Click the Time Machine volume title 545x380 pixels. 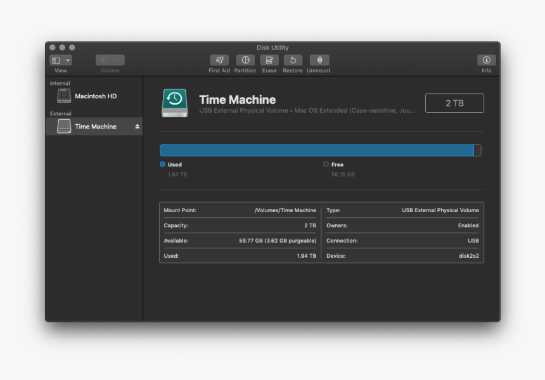pos(237,99)
